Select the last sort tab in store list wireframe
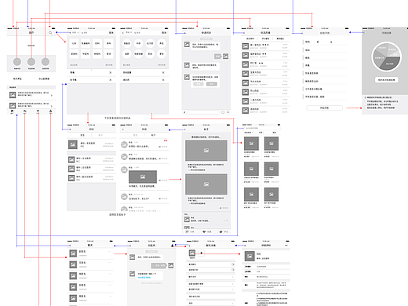This screenshot has width=408, height=306. click(280, 38)
